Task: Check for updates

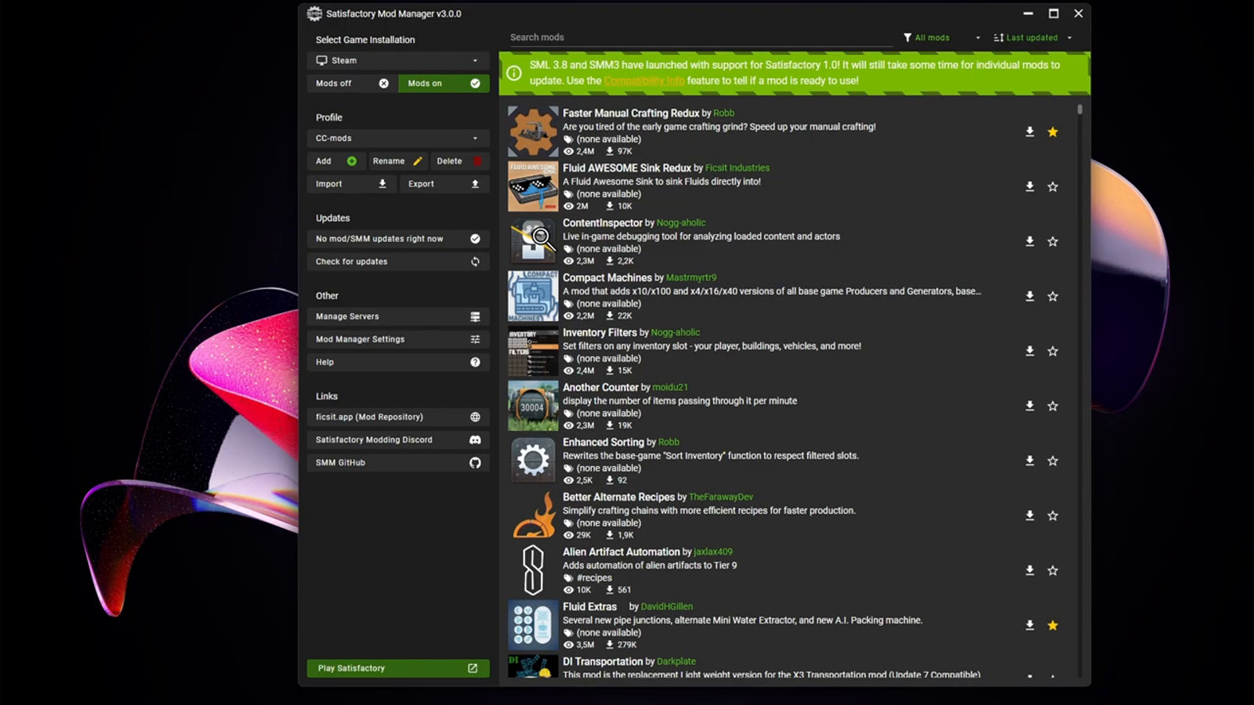Action: [398, 262]
